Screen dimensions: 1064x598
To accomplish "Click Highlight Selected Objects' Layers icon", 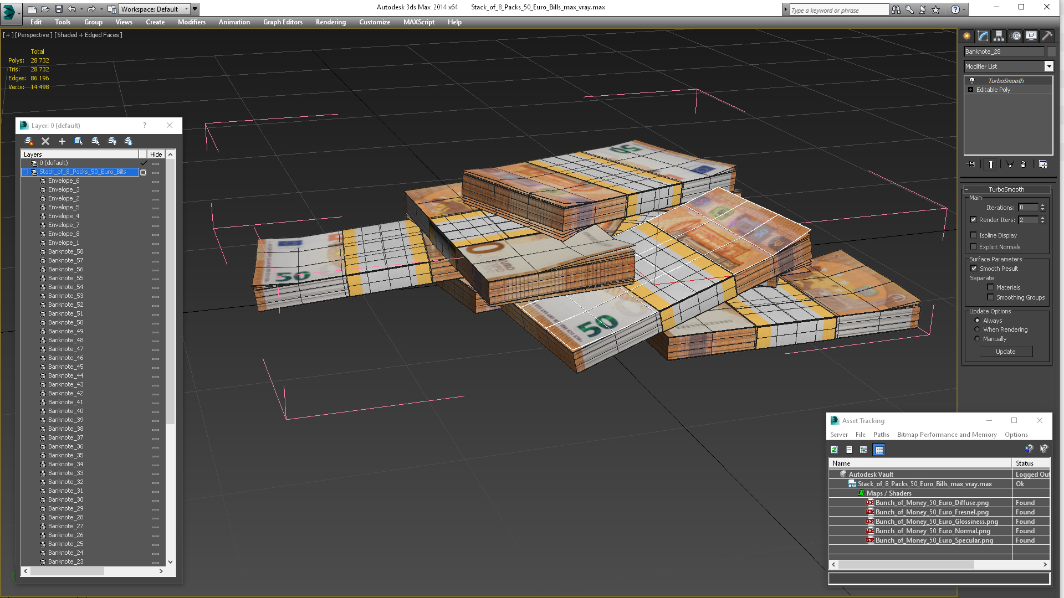I will (95, 141).
